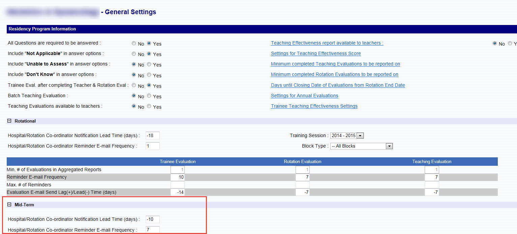Click Mid-Term Reminder E-mail Frequency field

tap(152, 230)
